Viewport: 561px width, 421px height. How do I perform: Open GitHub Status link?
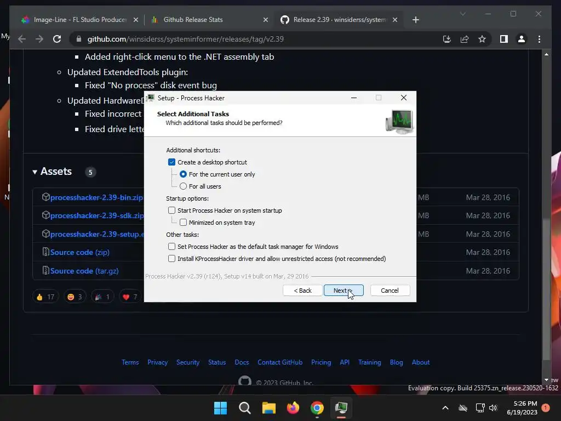(217, 362)
